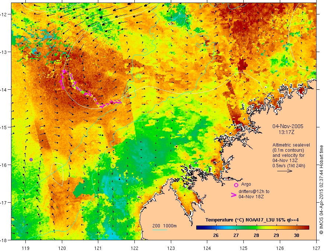The width and height of the screenshot is (324, 251).
Task: Click longitude axis label 123
Action: click(171, 248)
